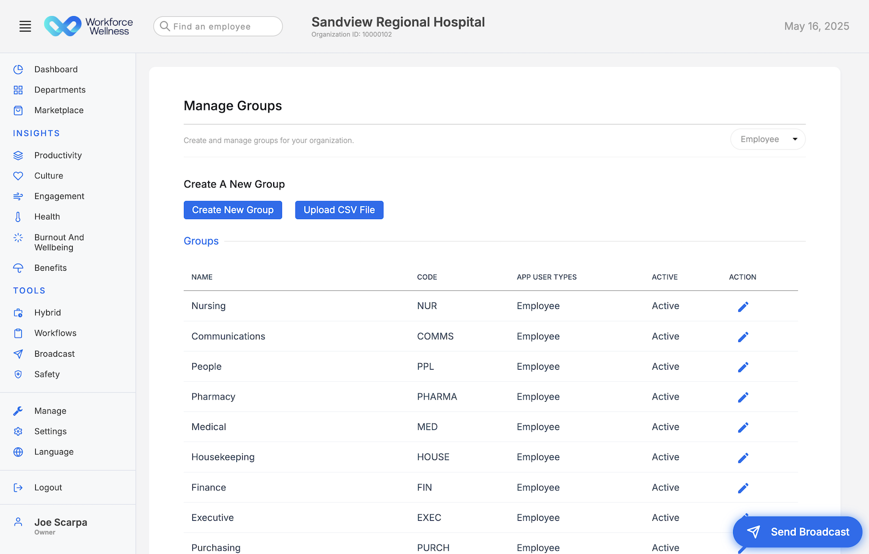Open the hamburger navigation menu
The width and height of the screenshot is (869, 554).
pos(25,26)
